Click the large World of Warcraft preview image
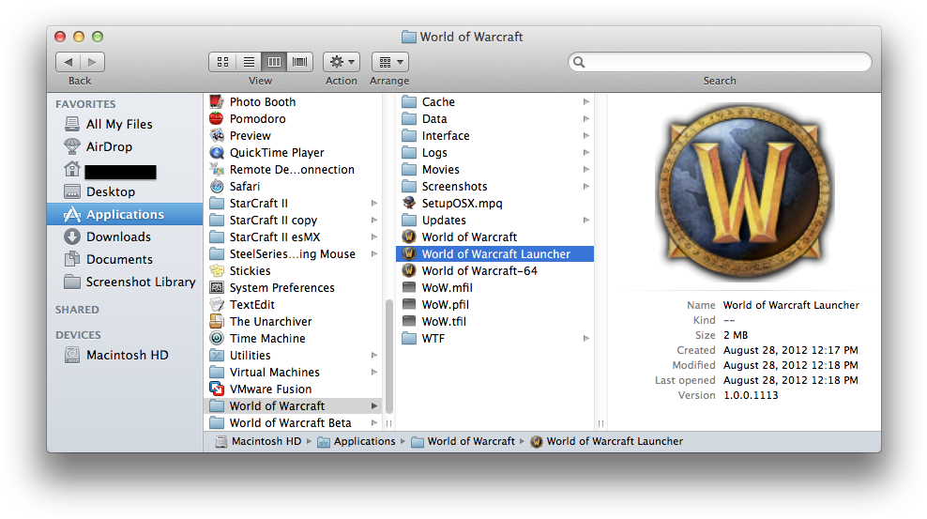Viewport: 927px width, 519px height. 744,191
